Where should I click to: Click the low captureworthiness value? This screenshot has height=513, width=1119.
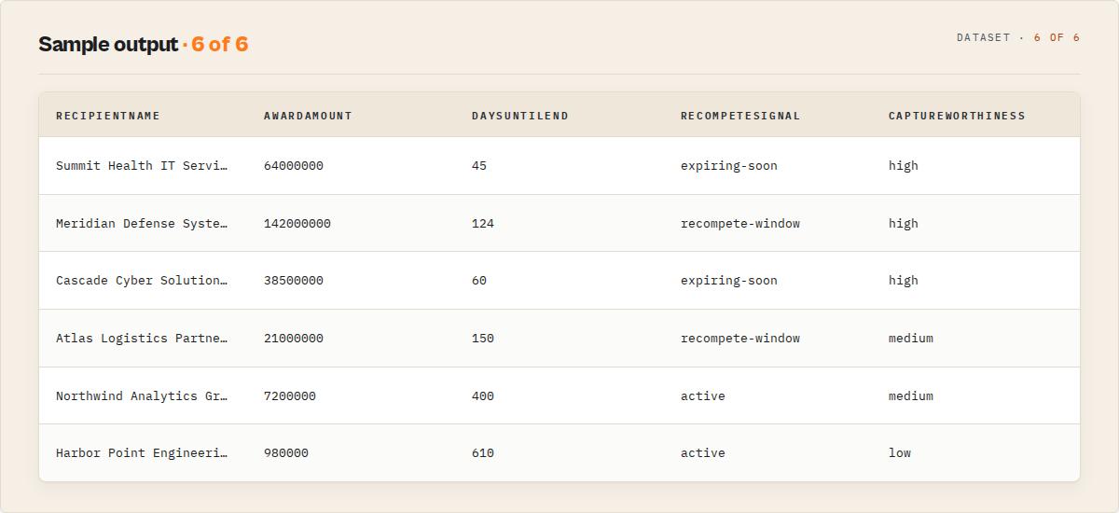[x=900, y=453]
